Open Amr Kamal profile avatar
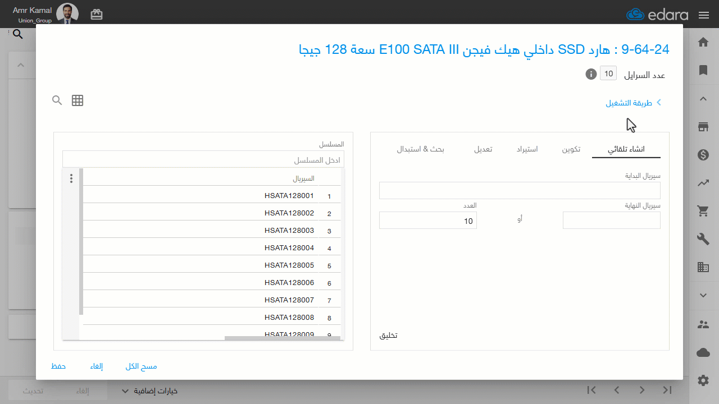 point(67,13)
